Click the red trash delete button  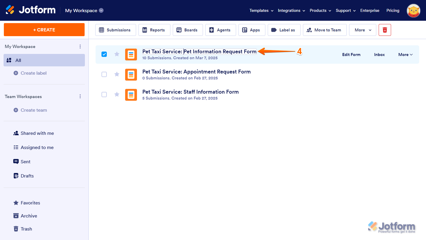click(385, 30)
